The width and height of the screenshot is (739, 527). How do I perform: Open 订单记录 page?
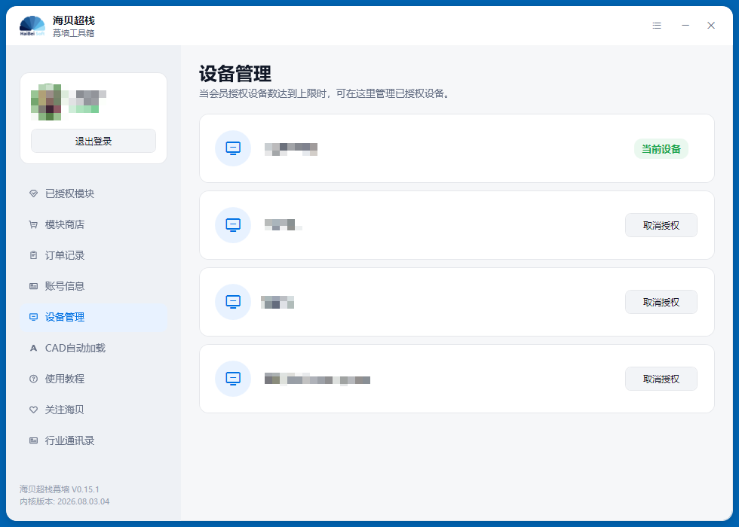[94, 255]
